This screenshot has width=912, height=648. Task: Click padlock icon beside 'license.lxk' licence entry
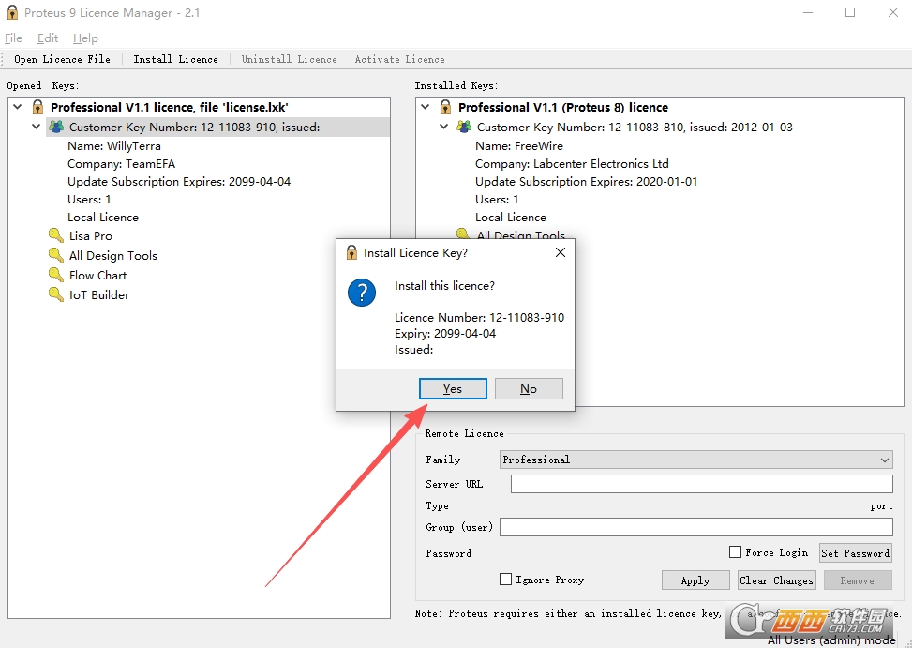pos(37,107)
